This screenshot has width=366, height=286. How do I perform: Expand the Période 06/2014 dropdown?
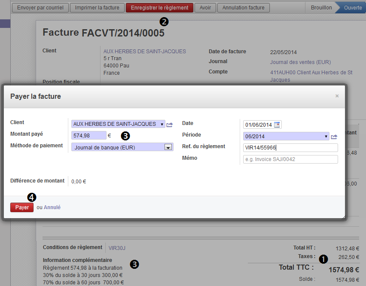(286, 136)
